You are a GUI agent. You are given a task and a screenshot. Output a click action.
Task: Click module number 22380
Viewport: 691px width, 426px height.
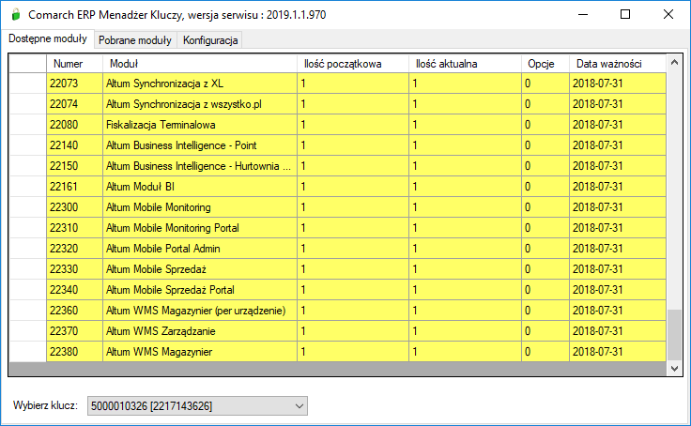point(74,352)
